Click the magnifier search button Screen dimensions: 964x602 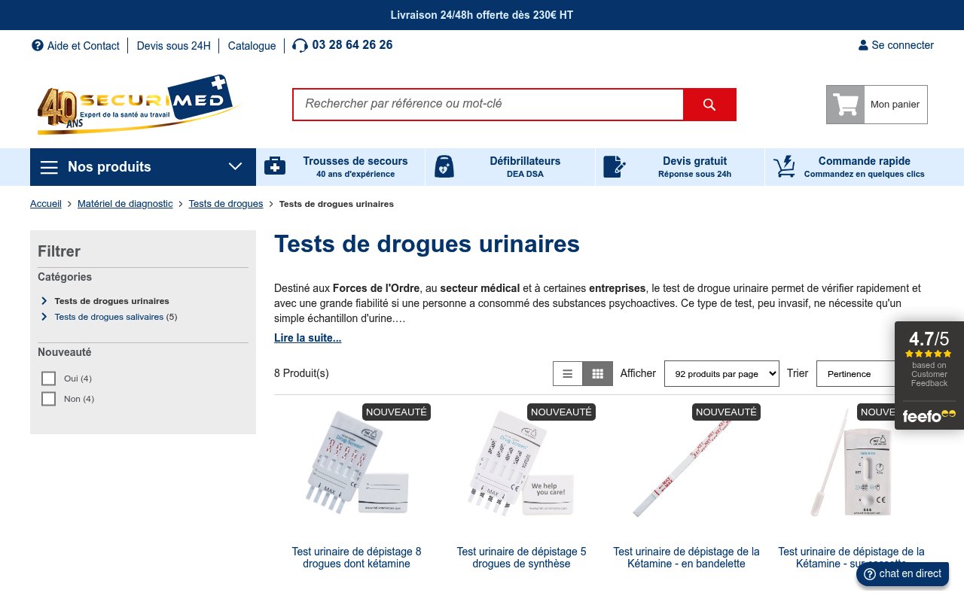[709, 105]
